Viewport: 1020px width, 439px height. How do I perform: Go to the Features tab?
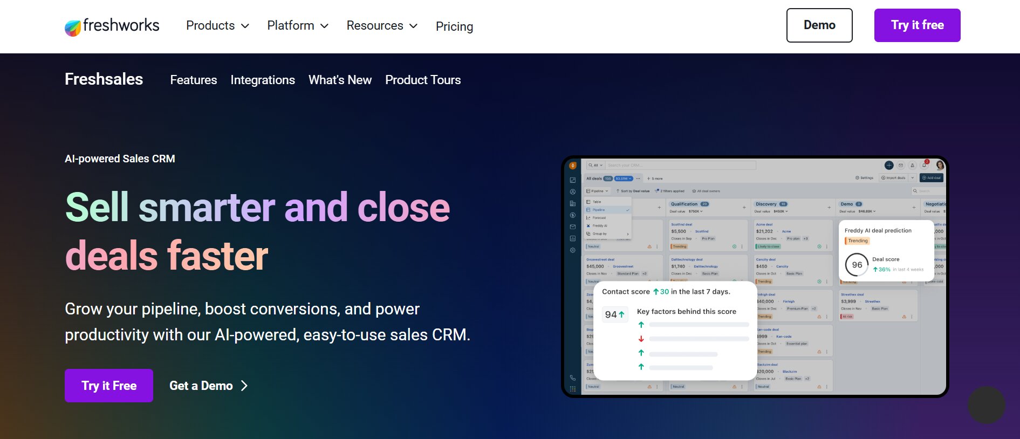pyautogui.click(x=194, y=80)
